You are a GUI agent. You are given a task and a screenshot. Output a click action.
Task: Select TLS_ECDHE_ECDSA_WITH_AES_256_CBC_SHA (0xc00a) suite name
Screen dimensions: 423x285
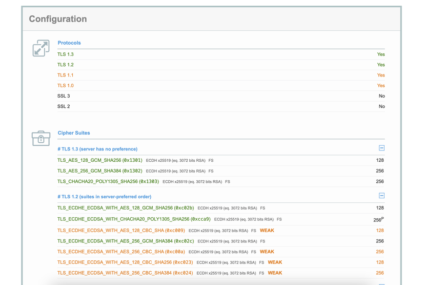[x=121, y=252]
